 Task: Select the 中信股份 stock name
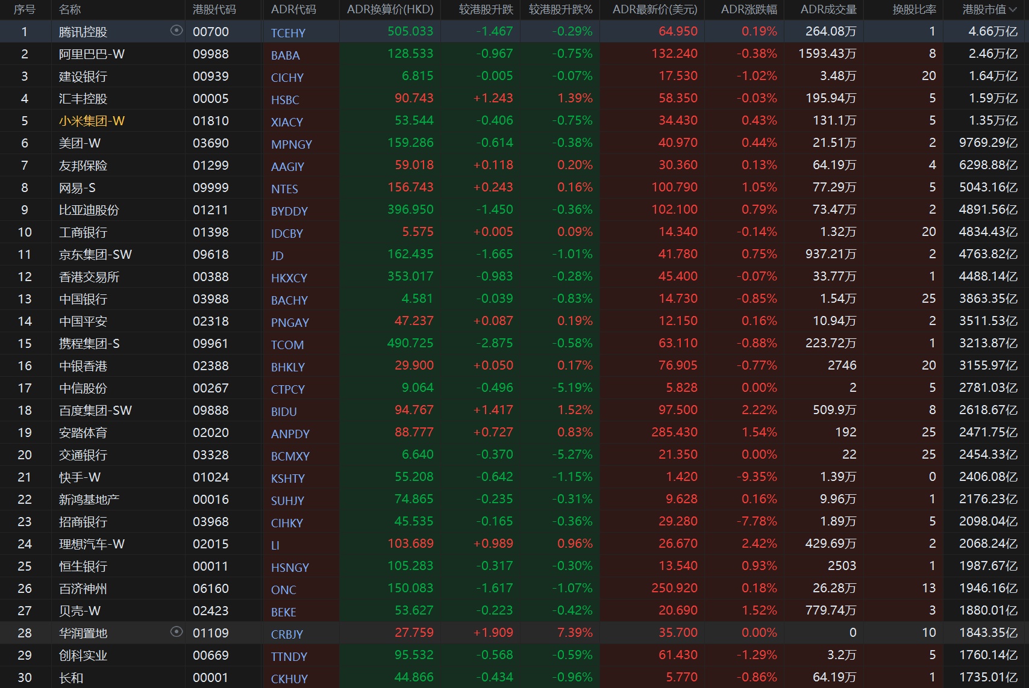tap(83, 388)
